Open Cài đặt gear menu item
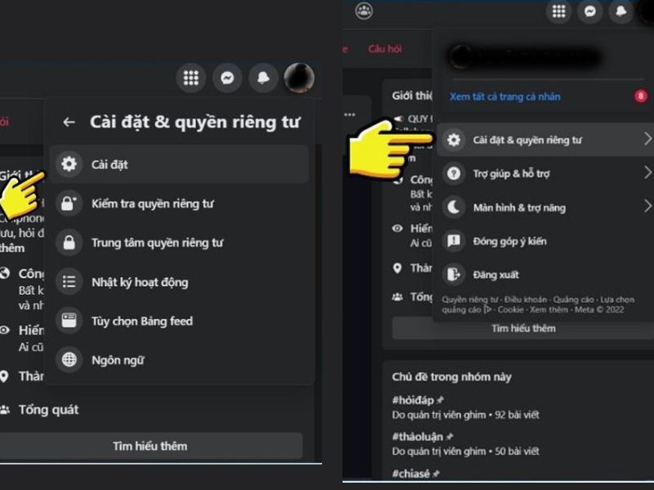Viewport: 654px width, 490px height. click(x=179, y=164)
